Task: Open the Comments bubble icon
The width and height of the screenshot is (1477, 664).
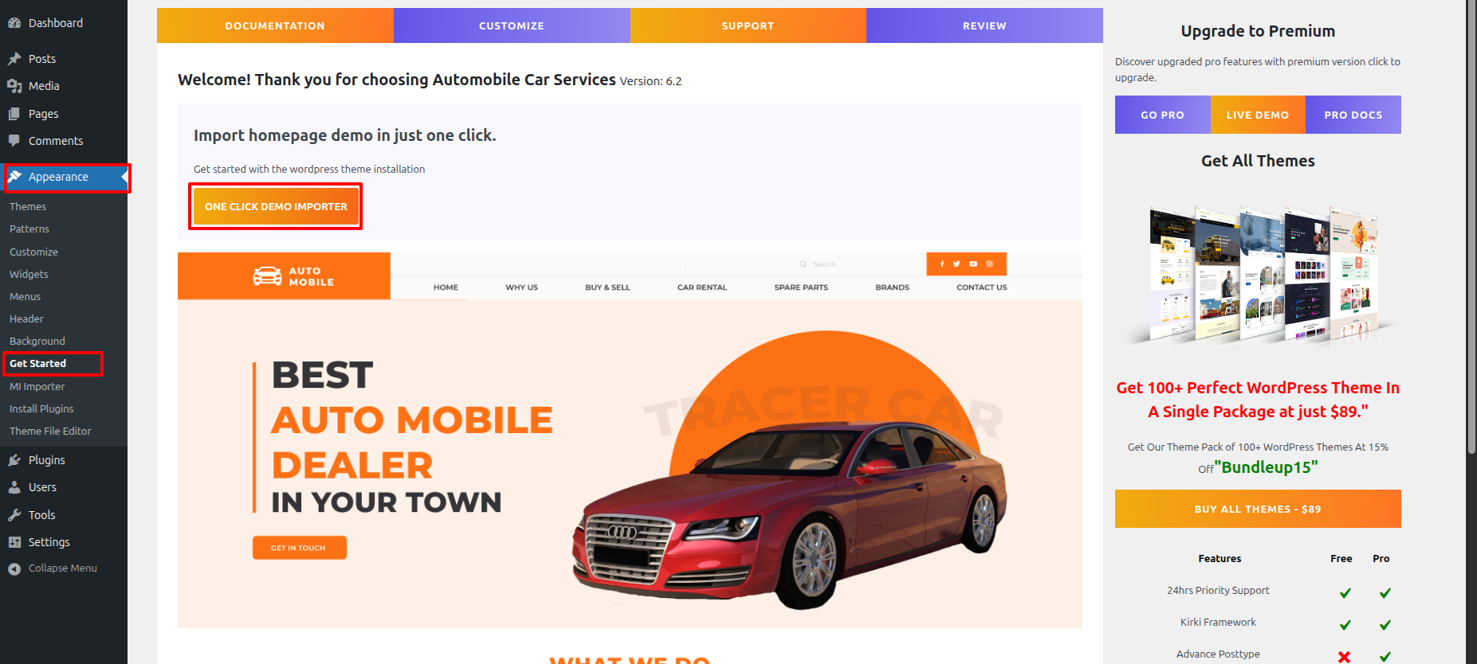Action: (14, 141)
